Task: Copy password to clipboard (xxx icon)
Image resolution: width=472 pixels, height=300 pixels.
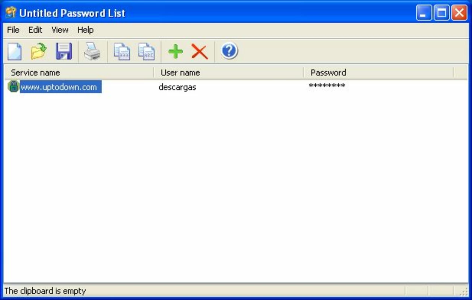Action: point(122,51)
